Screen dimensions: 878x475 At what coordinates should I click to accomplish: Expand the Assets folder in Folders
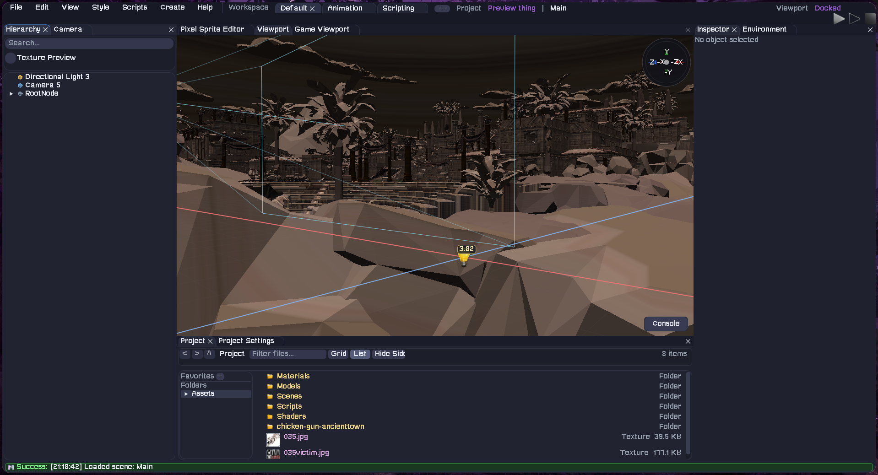pyautogui.click(x=186, y=394)
